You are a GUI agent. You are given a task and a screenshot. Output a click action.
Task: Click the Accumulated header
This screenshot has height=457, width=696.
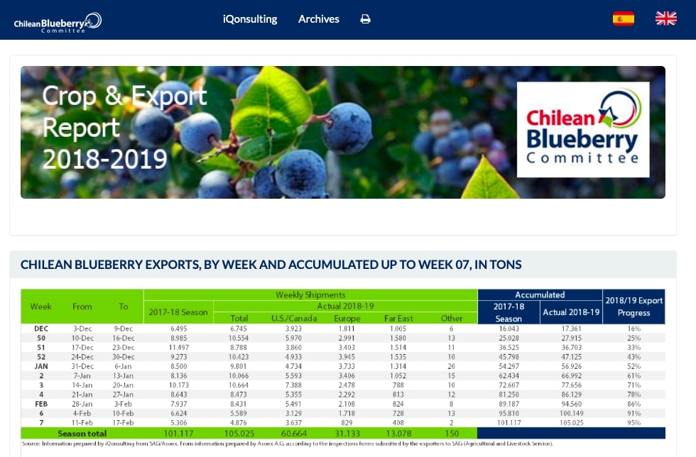coord(540,294)
